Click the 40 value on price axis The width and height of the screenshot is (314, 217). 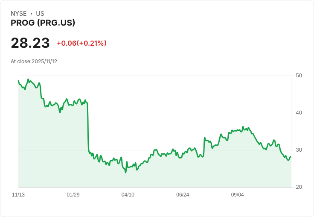299,113
